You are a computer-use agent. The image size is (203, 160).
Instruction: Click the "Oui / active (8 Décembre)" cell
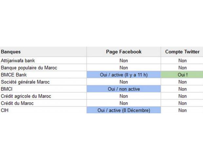click(124, 110)
